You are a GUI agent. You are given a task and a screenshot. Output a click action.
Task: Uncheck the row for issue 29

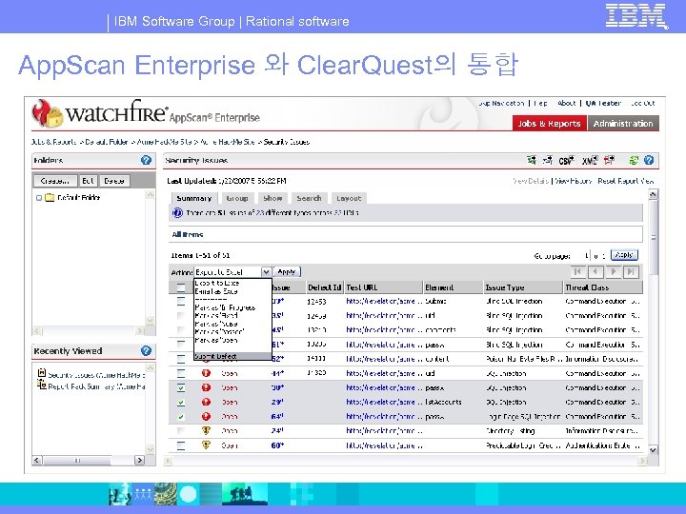[181, 402]
